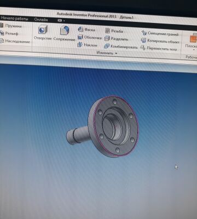Click the Наклон draft icon
The height and width of the screenshot is (219, 197).
tap(80, 45)
